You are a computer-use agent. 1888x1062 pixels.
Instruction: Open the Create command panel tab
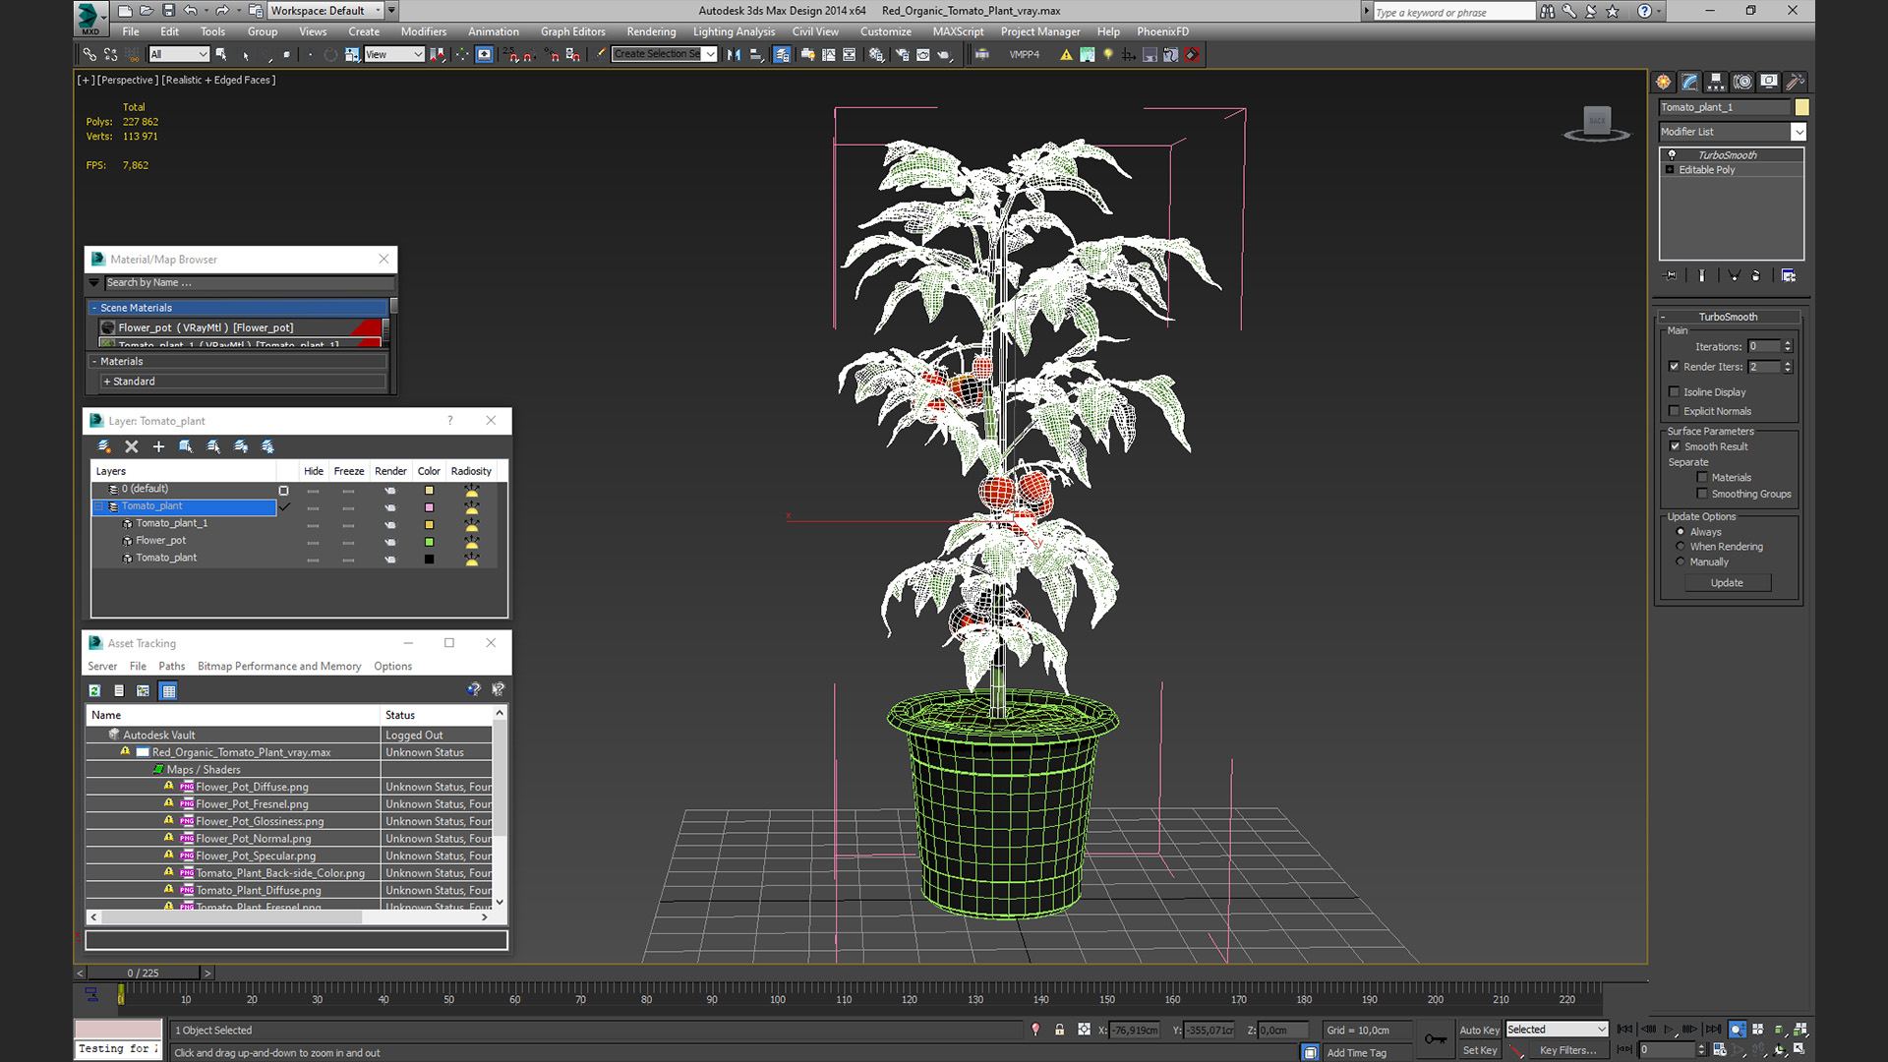click(1663, 82)
